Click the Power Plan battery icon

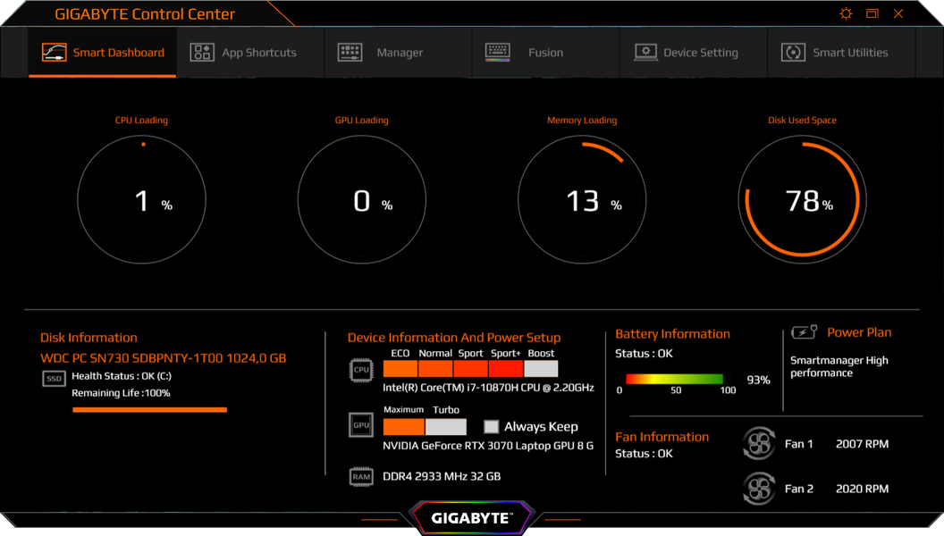coord(805,331)
